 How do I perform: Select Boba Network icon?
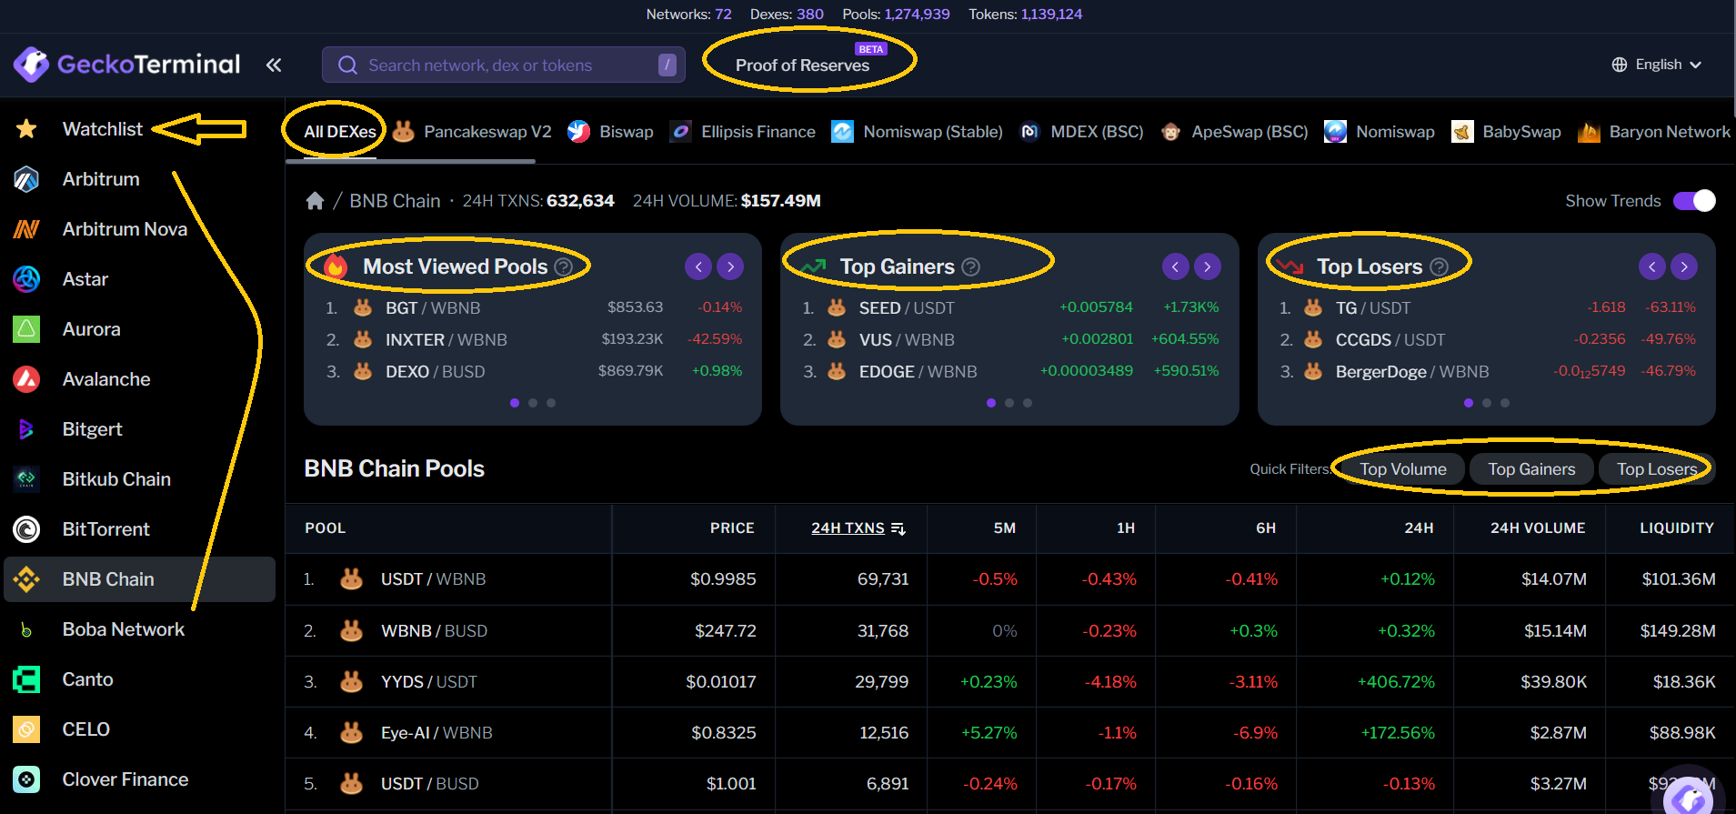tap(26, 629)
